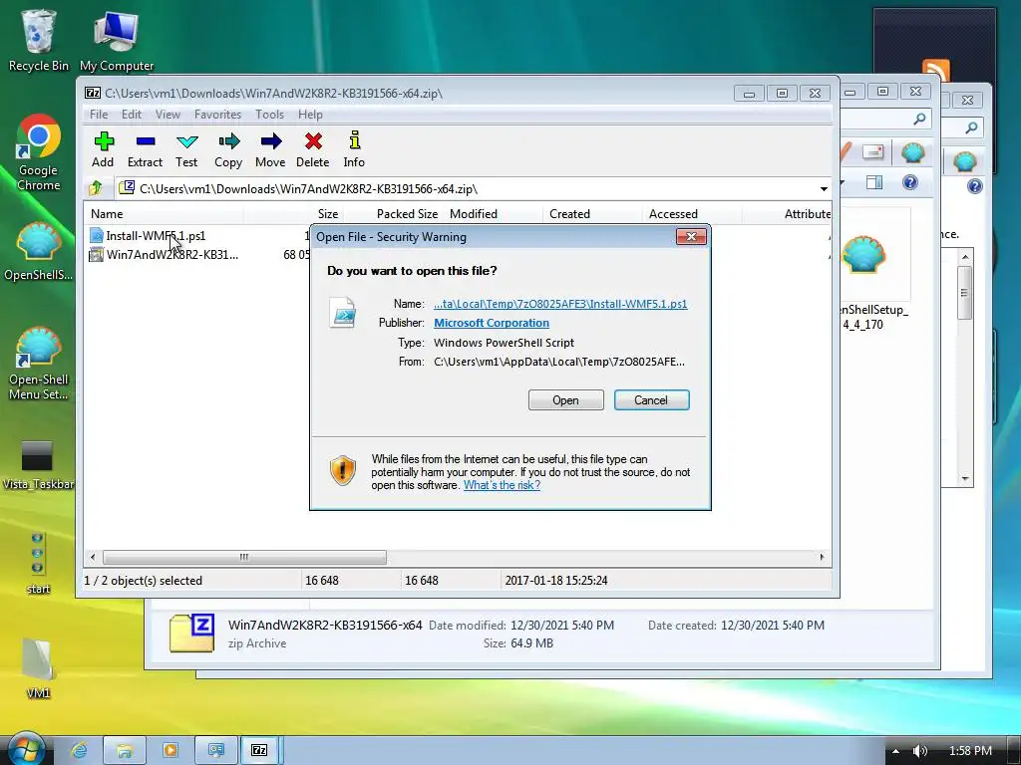Screen dimensions: 1021x765
Task: Open the Google Chrome desktop shortcut
Action: 39,152
